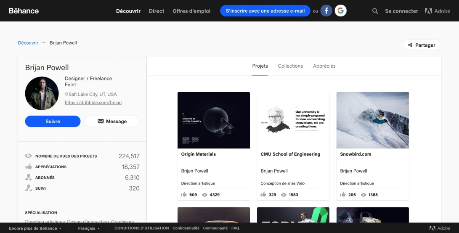
Task: Open the Snowbird.com project thumbnail
Action: (372, 120)
